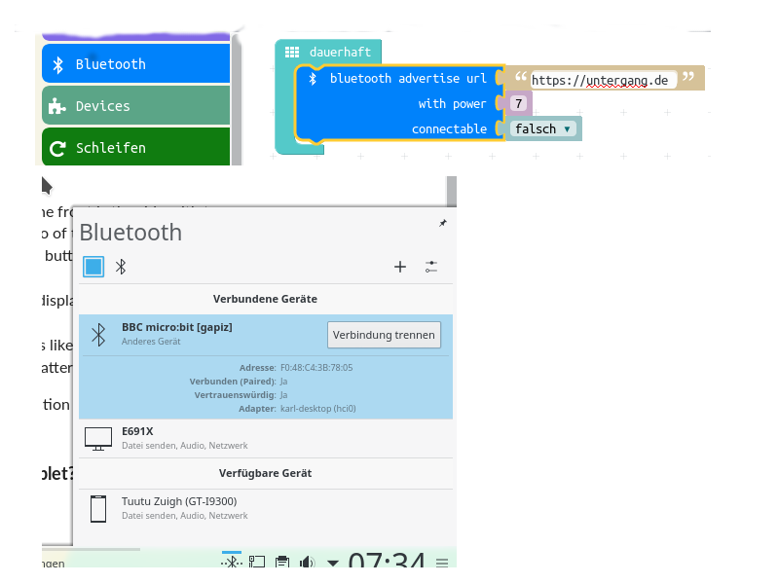Click the Devices puzzle-piece icon
This screenshot has height=584, width=779.
coord(57,106)
